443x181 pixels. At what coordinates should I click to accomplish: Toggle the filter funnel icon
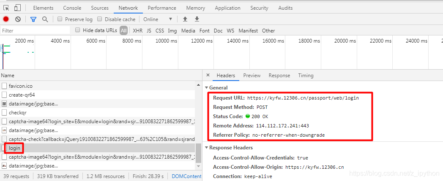[33, 19]
